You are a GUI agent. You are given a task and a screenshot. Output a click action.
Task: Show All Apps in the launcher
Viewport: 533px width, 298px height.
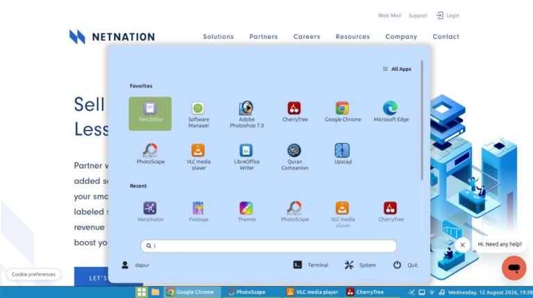397,69
